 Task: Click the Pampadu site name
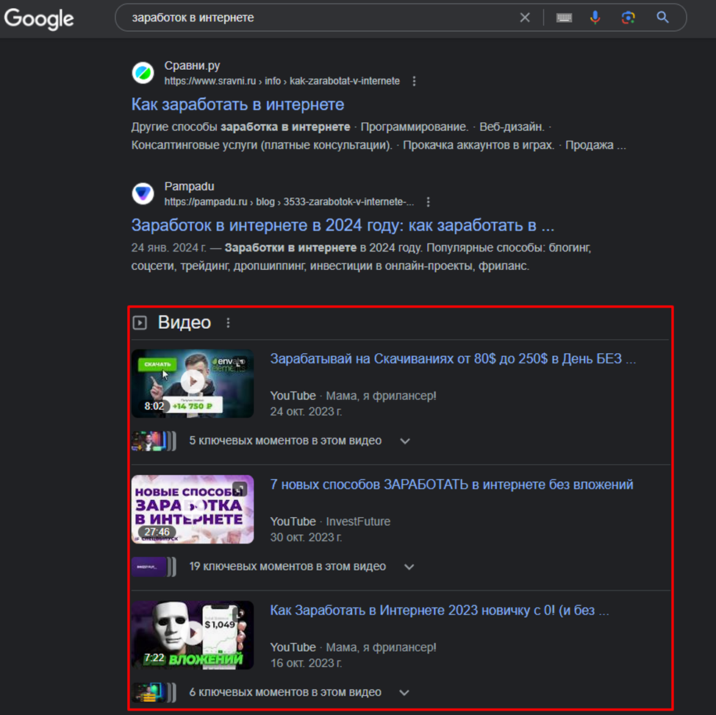pyautogui.click(x=189, y=186)
